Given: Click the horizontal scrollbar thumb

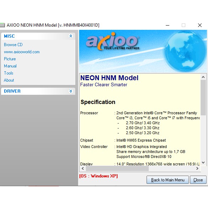Looking at the screenshot, I should (x=117, y=169).
